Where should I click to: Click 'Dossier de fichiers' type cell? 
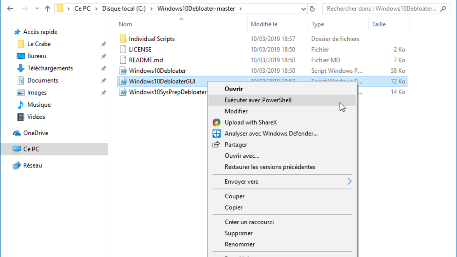[x=335, y=39]
